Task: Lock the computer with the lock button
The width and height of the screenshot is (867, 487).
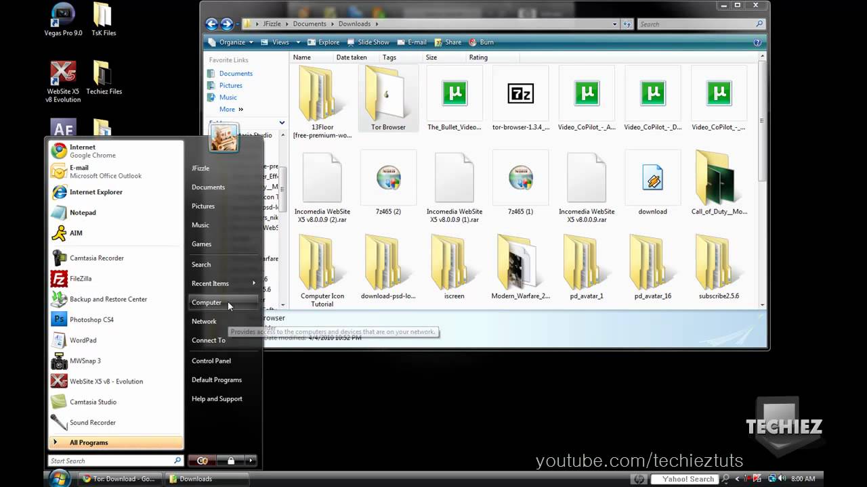Action: click(x=231, y=461)
